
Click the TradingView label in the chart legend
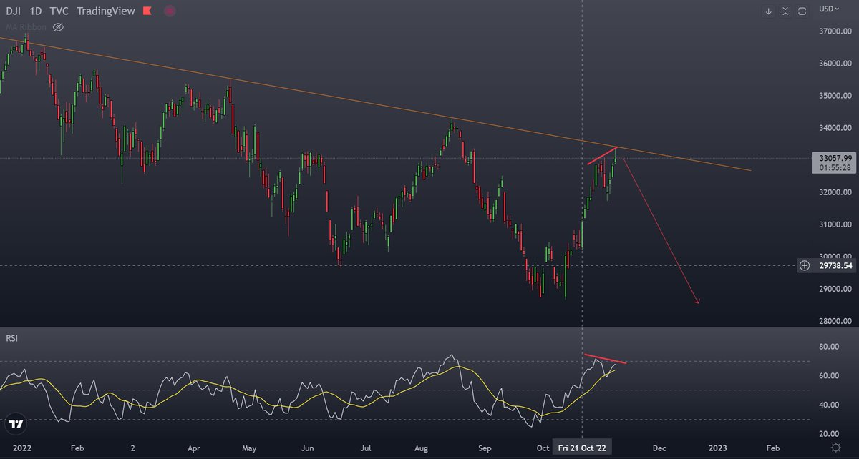[105, 11]
